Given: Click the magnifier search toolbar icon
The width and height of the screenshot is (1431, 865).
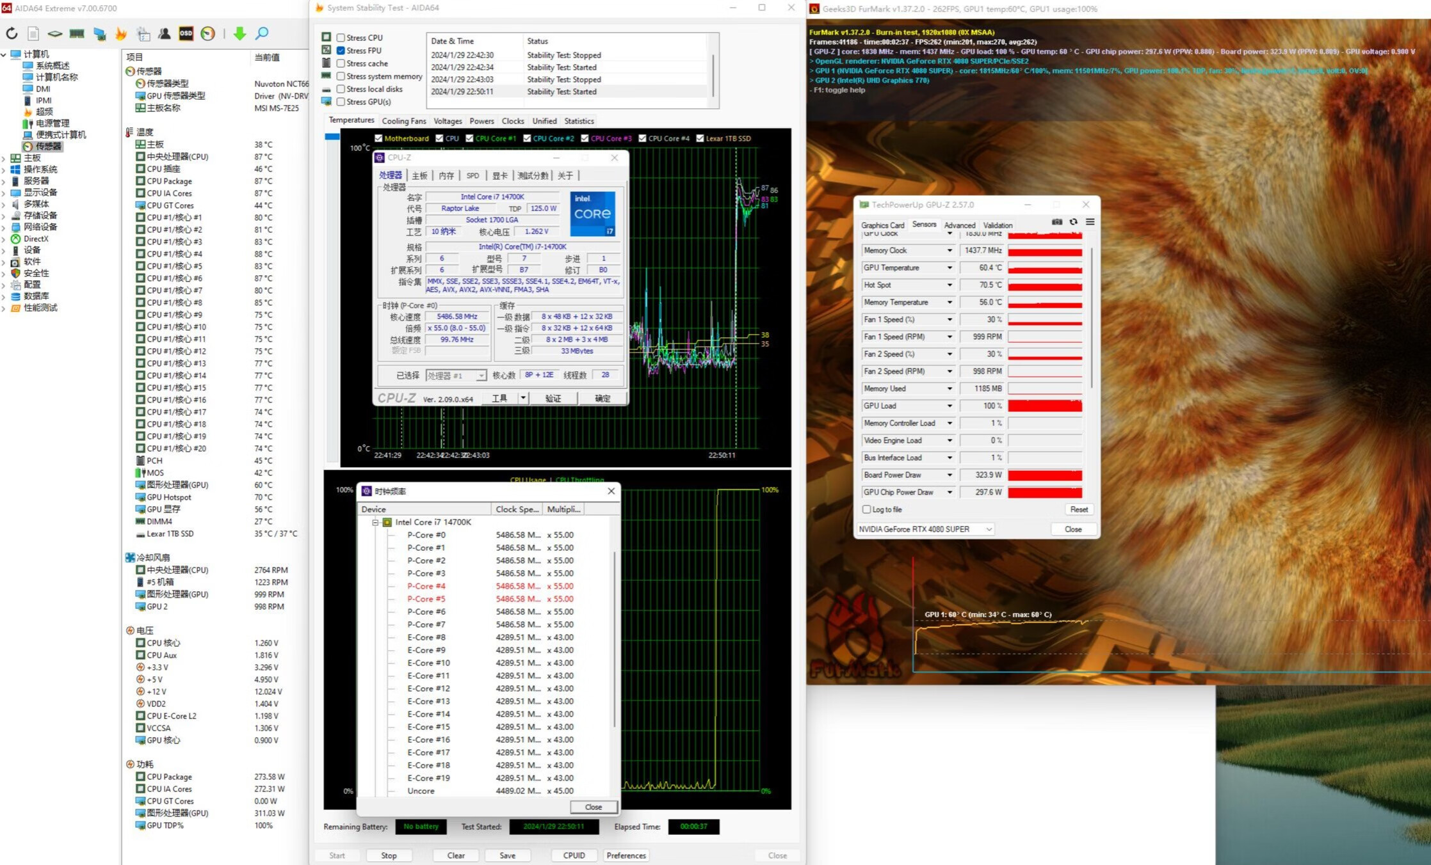Looking at the screenshot, I should pos(262,33).
